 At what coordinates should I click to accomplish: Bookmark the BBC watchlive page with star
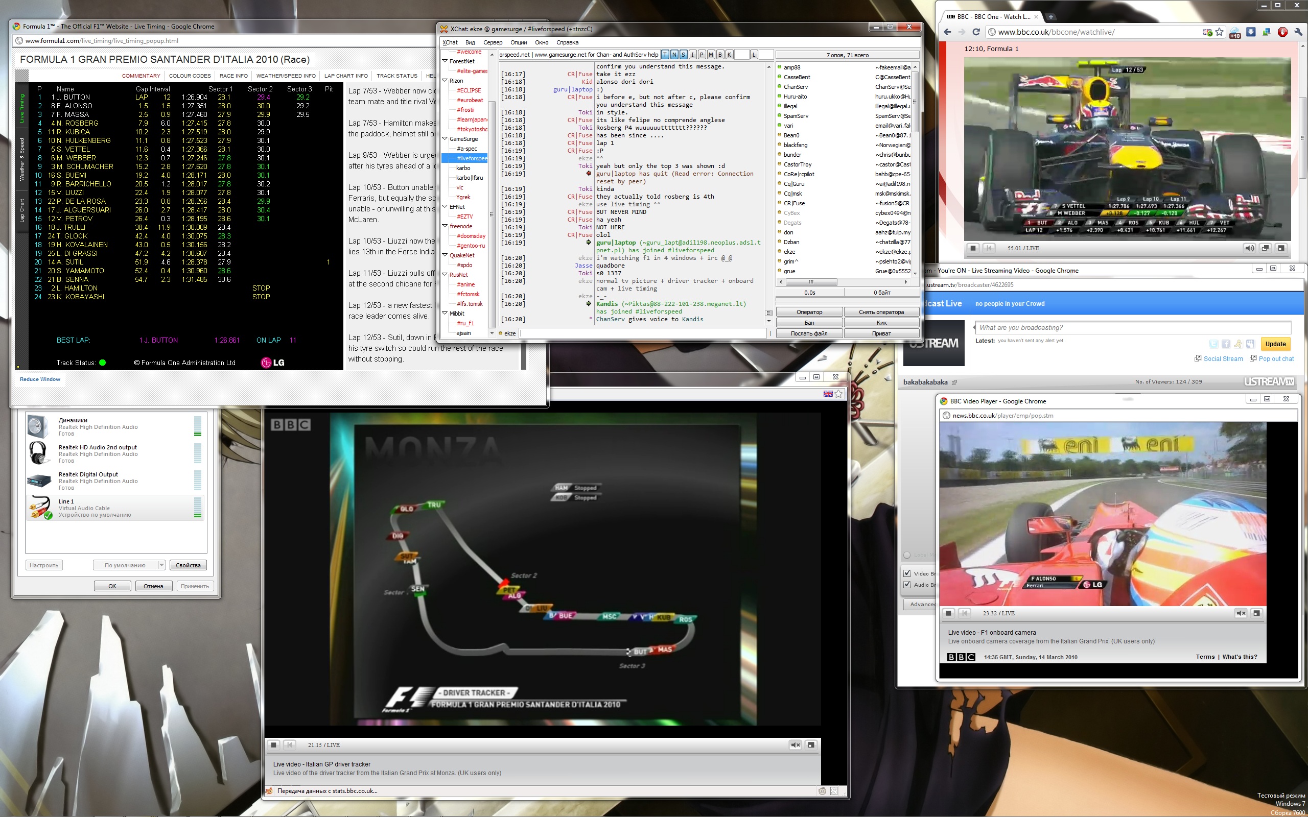pyautogui.click(x=1220, y=32)
